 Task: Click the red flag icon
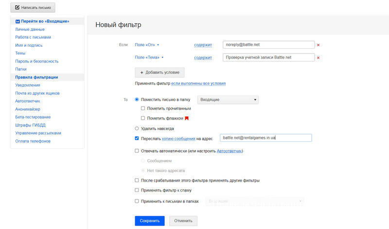click(186, 118)
